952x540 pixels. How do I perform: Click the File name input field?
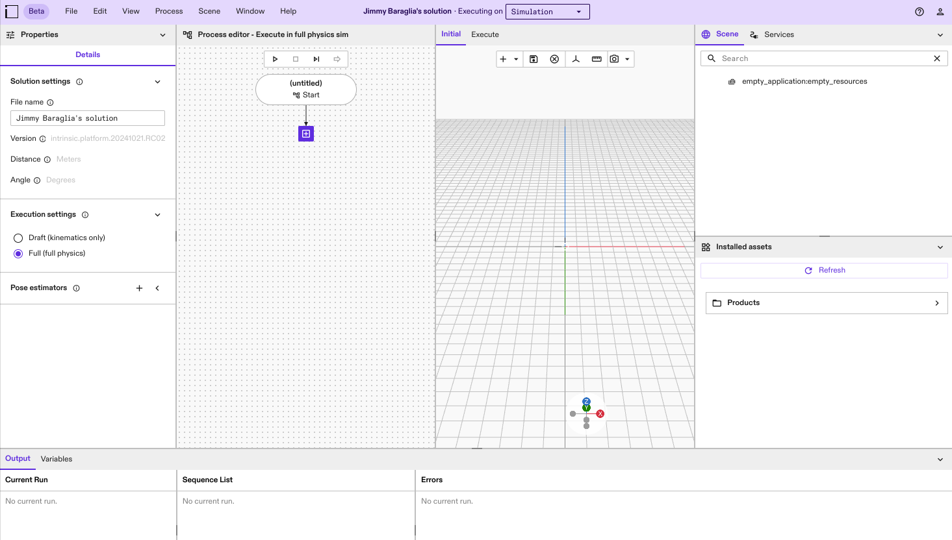[x=88, y=118]
